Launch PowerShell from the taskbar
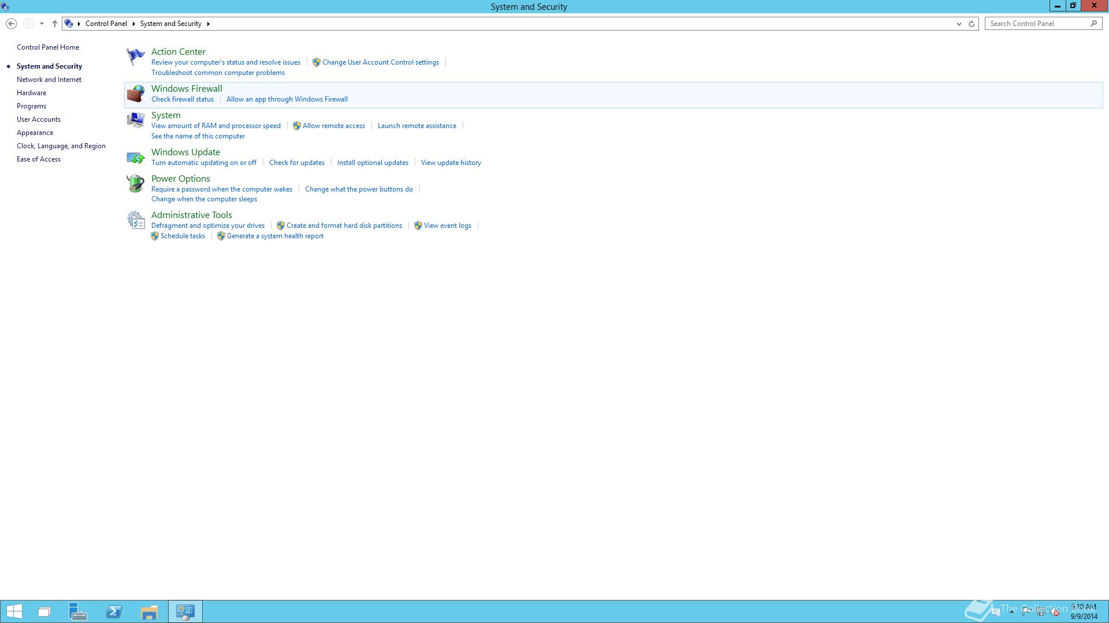1109x623 pixels. pyautogui.click(x=114, y=611)
